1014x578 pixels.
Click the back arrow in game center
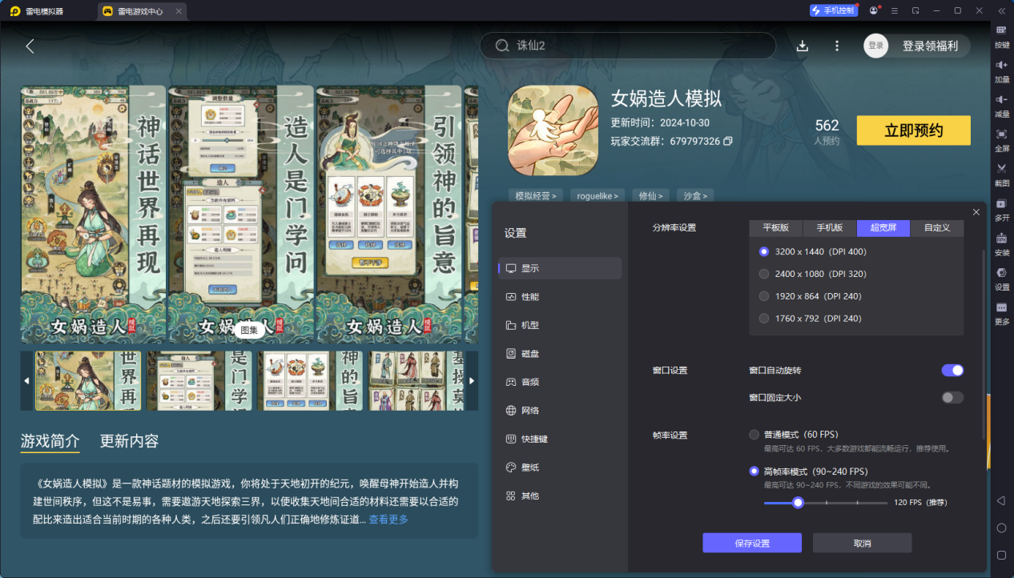(x=30, y=46)
